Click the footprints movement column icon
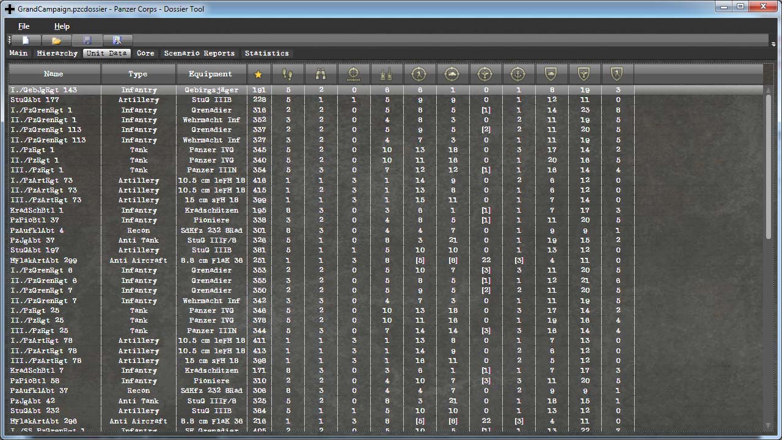This screenshot has height=440, width=782. point(288,74)
